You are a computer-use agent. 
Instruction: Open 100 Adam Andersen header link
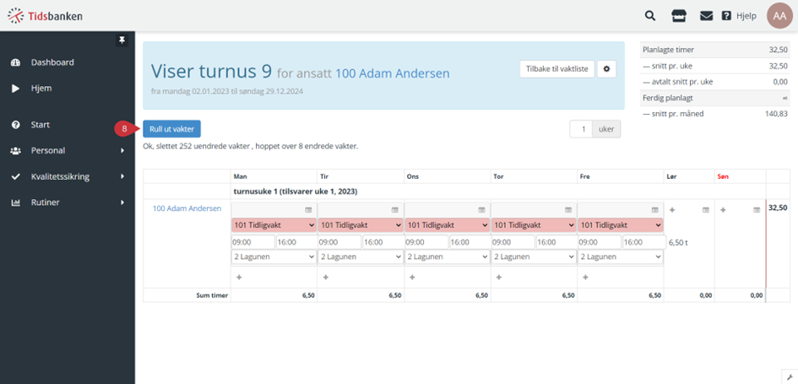coord(393,73)
